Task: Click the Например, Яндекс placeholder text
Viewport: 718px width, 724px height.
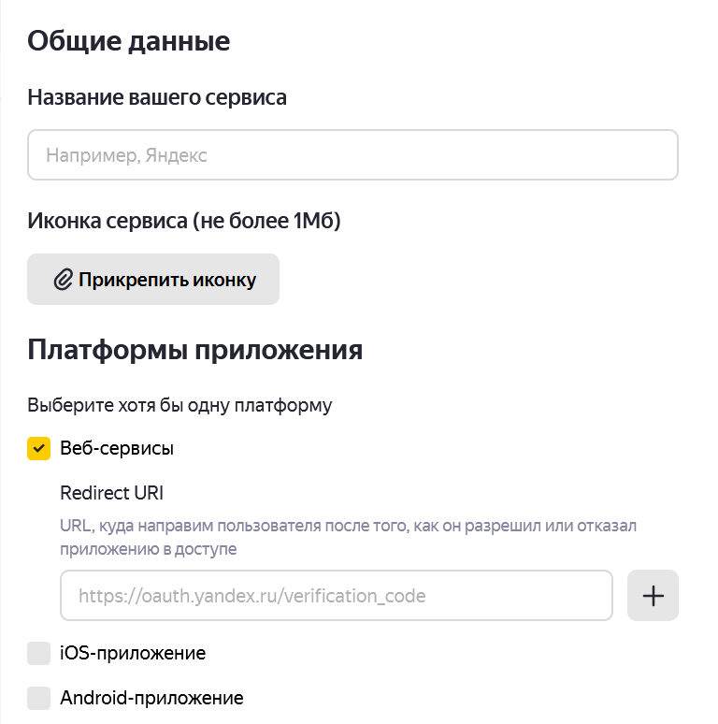Action: [127, 155]
